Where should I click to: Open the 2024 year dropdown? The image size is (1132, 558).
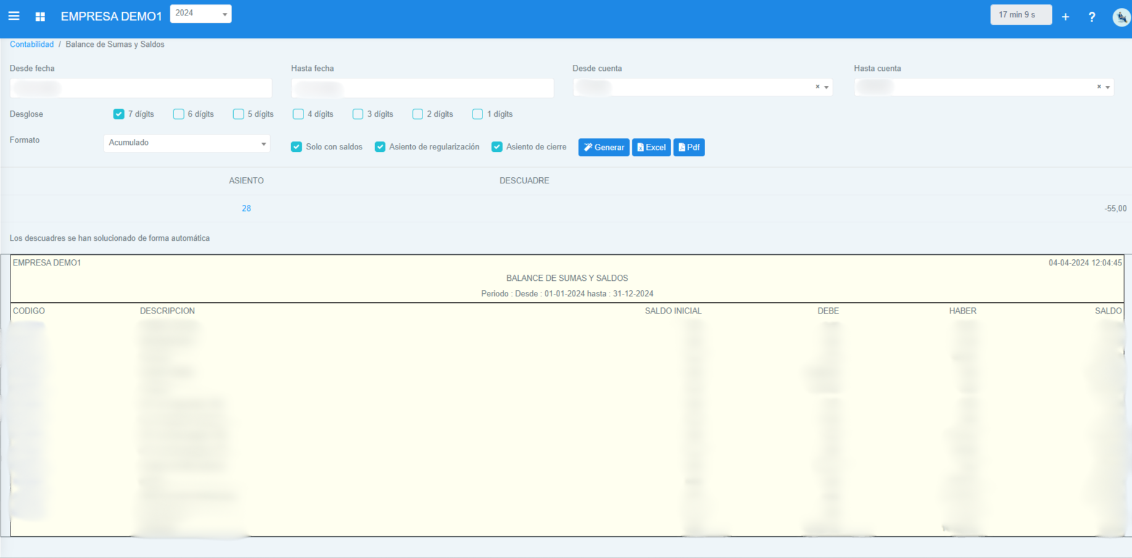point(200,14)
